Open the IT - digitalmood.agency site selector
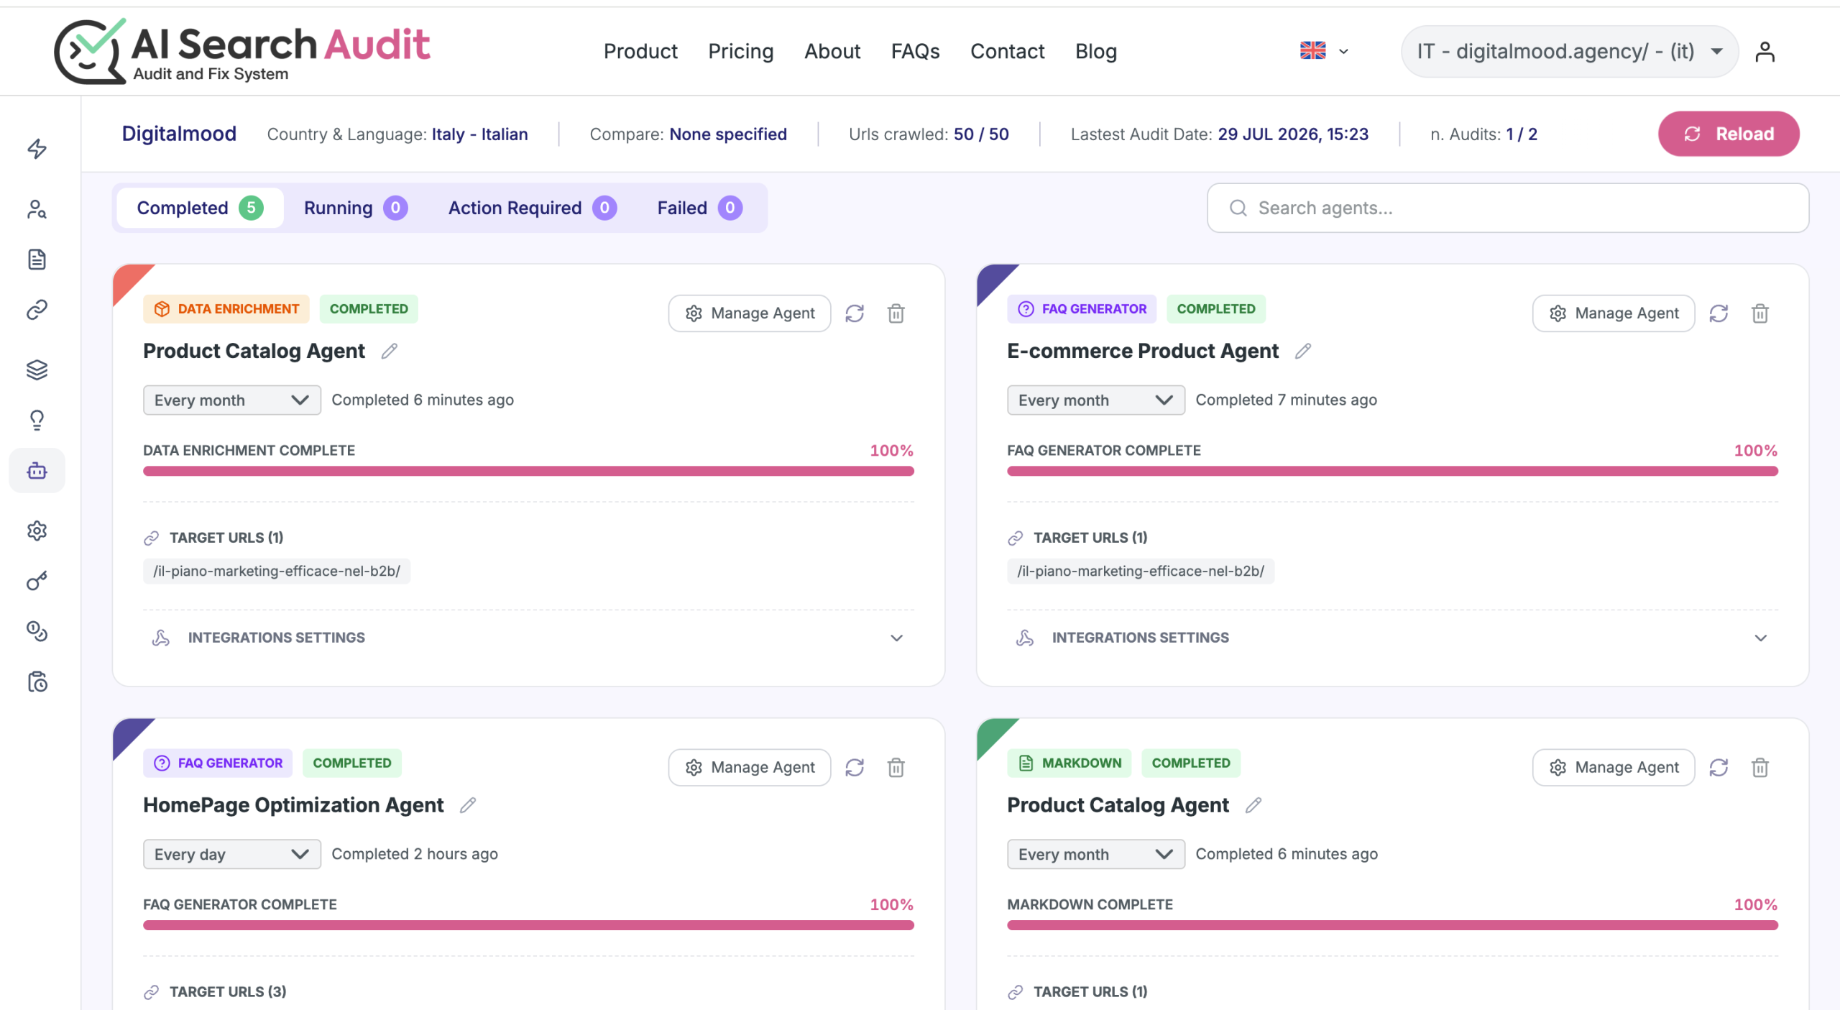The width and height of the screenshot is (1840, 1010). pos(1569,52)
